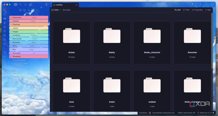Expand the copilot folder
The image size is (218, 116).
point(29,28)
